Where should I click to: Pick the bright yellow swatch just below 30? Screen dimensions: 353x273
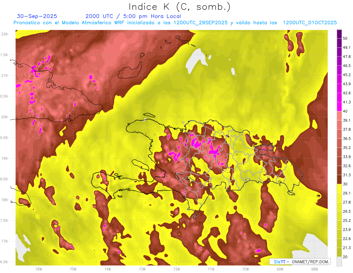point(339,188)
